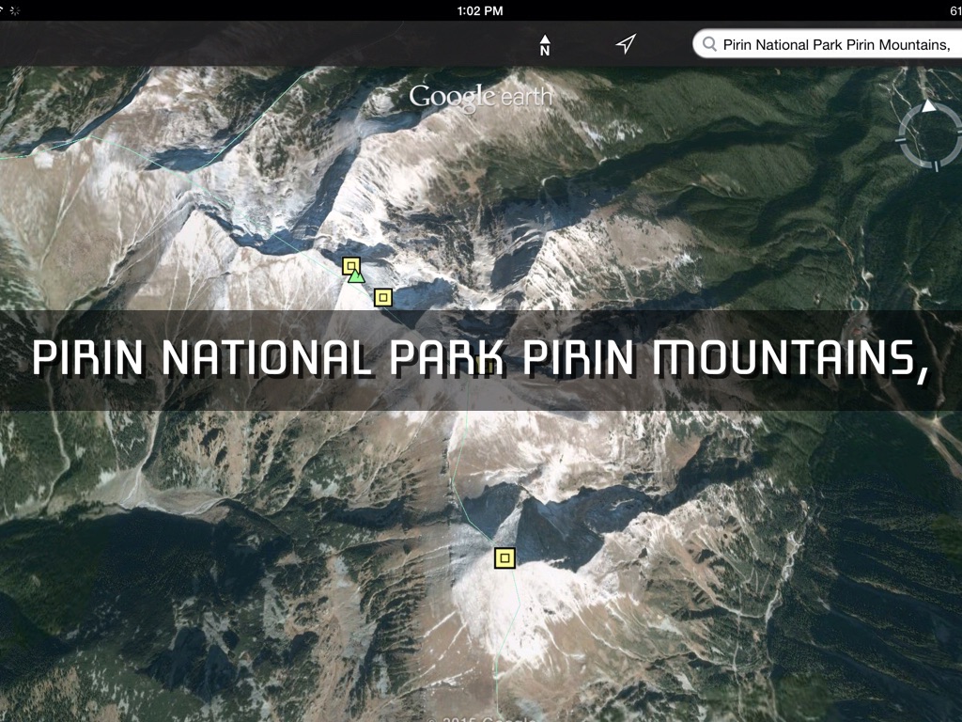Tap the my-location arrow icon
This screenshot has height=722, width=962.
click(626, 44)
